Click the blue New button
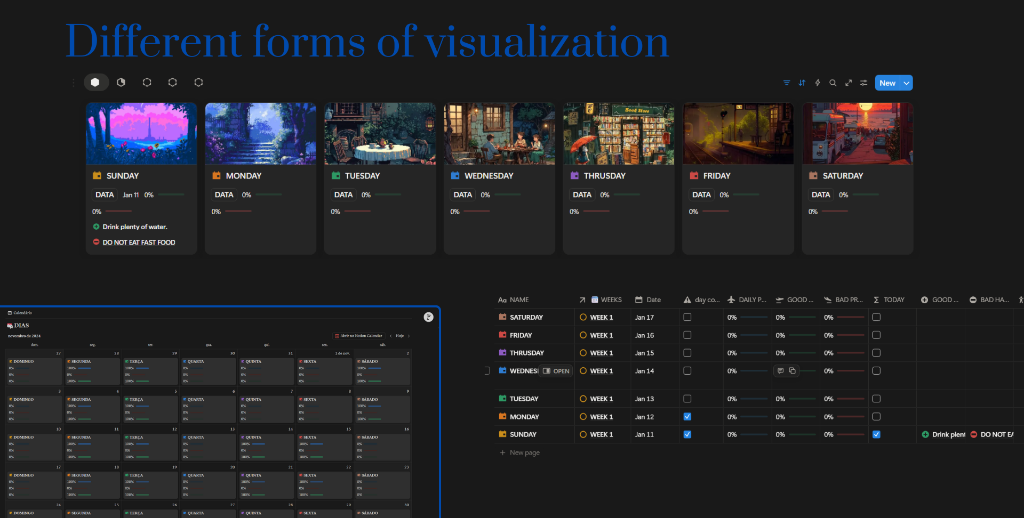The width and height of the screenshot is (1024, 518). [887, 83]
